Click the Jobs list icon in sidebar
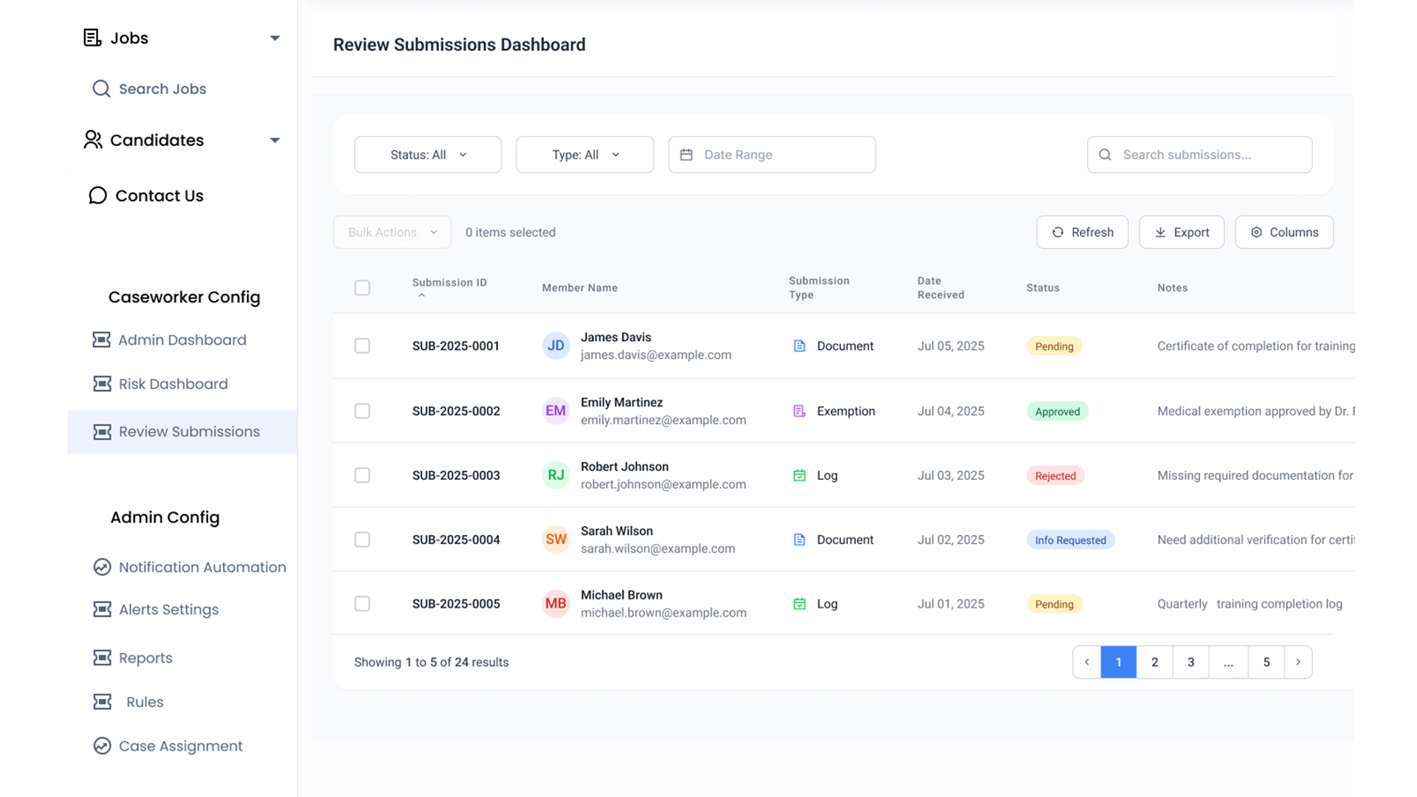Screen dimensions: 1417x797 coord(92,38)
